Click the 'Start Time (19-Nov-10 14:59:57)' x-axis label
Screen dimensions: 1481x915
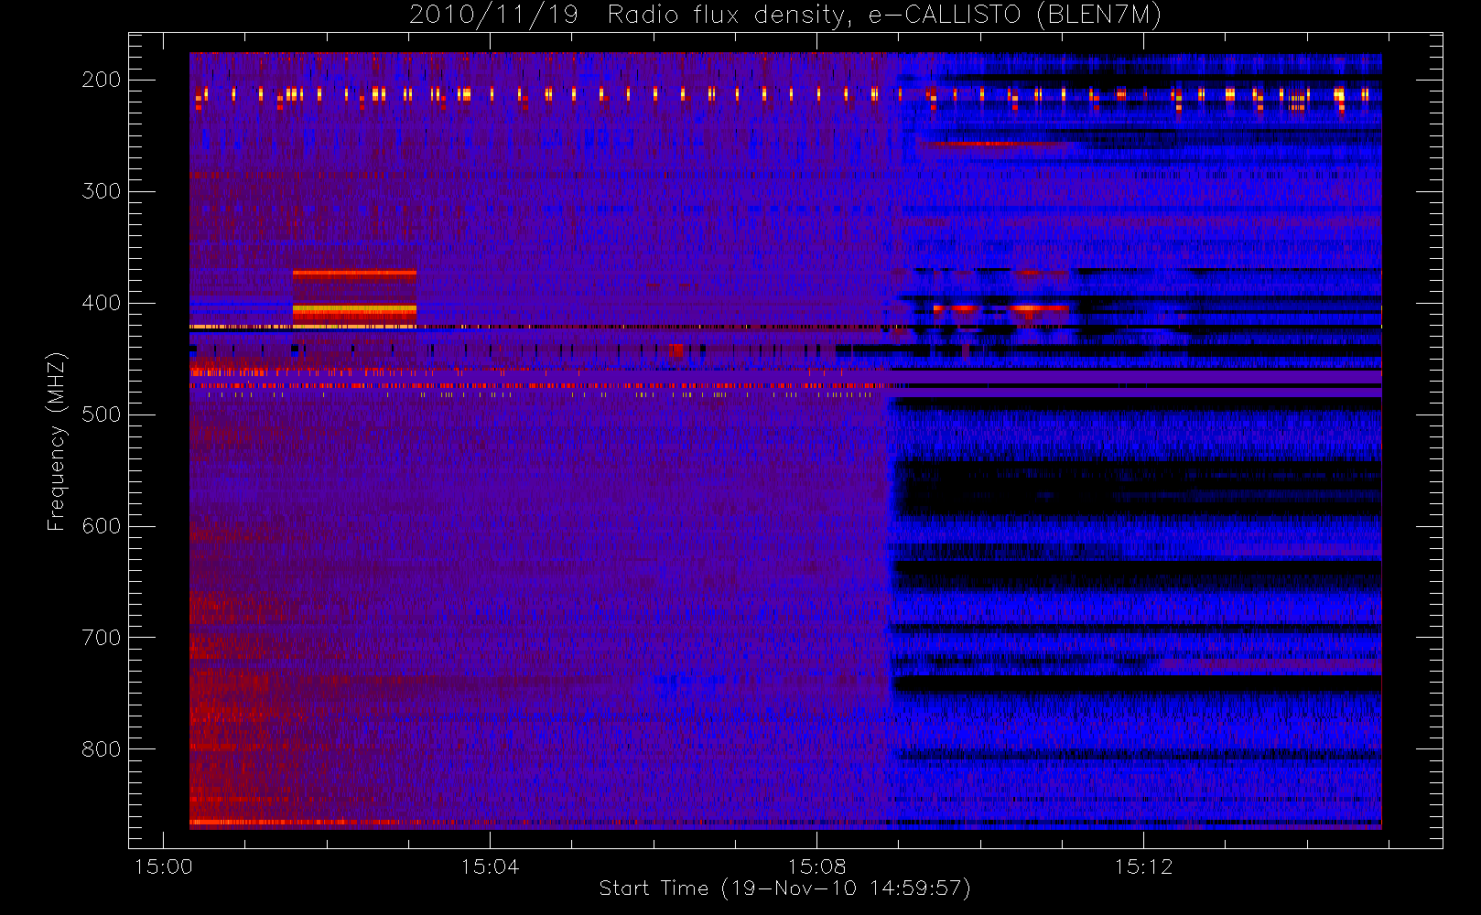click(x=784, y=888)
